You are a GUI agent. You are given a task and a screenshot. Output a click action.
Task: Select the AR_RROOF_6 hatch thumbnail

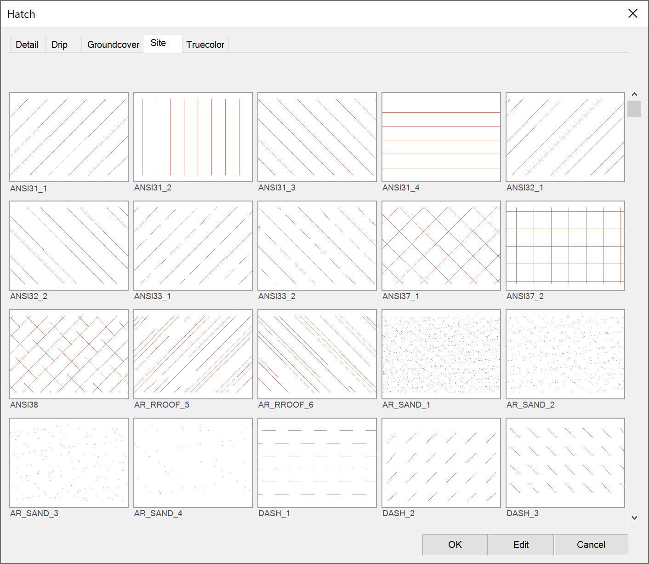click(317, 354)
